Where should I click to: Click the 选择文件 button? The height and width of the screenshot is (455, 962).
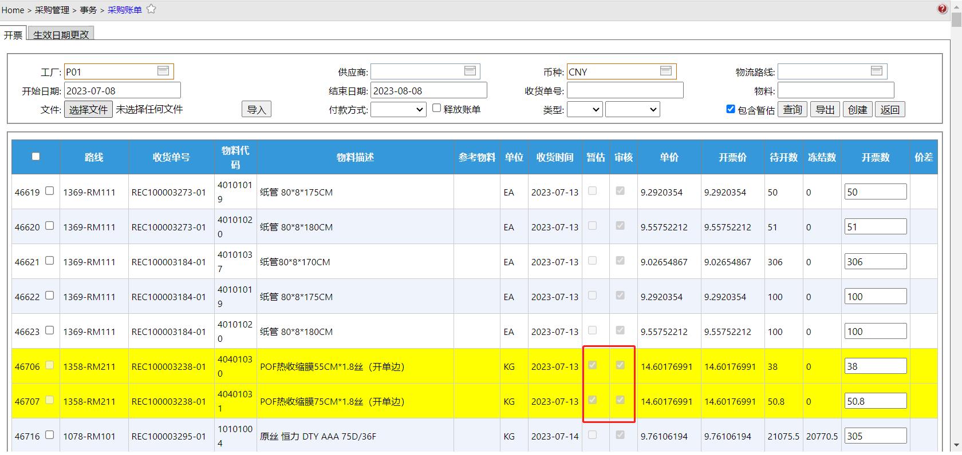[88, 110]
